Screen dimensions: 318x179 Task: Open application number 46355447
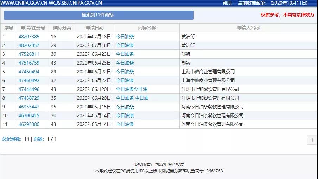pyautogui.click(x=29, y=107)
